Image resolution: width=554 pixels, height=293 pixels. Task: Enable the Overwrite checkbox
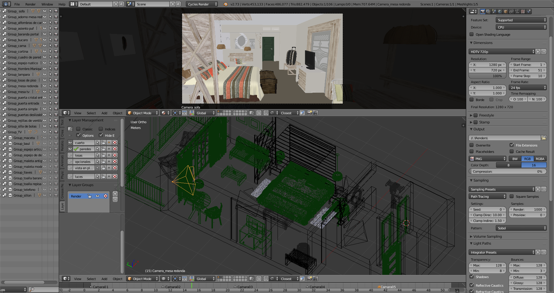pos(472,145)
